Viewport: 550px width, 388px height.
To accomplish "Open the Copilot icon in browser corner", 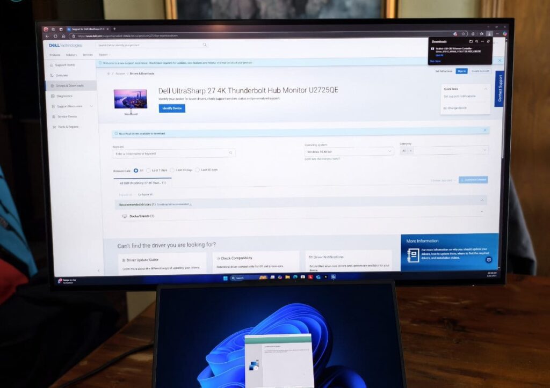I will click(505, 34).
